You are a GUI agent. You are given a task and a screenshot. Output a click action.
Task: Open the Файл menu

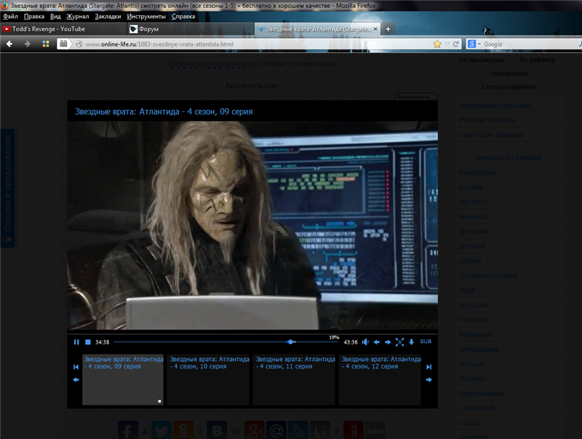(x=10, y=16)
